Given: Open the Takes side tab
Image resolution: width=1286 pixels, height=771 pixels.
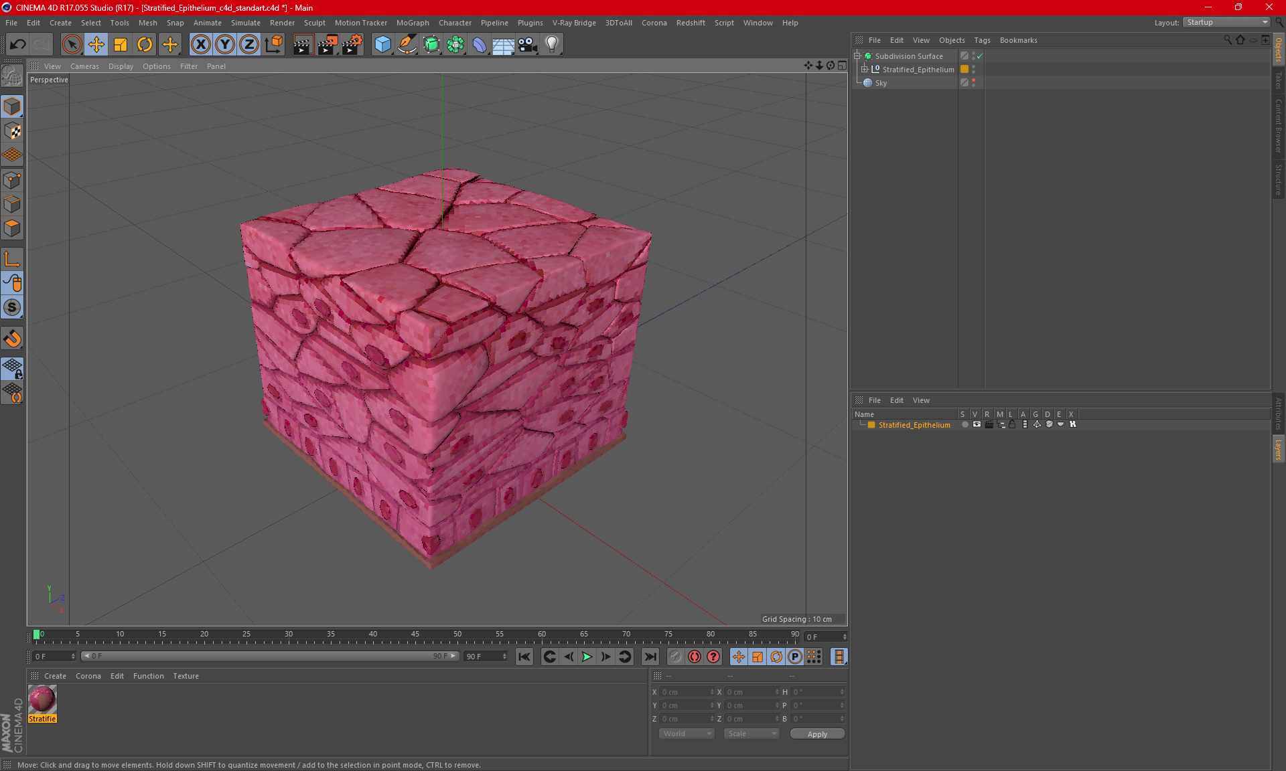Looking at the screenshot, I should click(x=1279, y=80).
